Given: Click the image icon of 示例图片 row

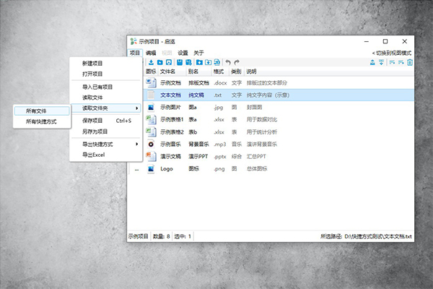Looking at the screenshot, I should pos(151,107).
